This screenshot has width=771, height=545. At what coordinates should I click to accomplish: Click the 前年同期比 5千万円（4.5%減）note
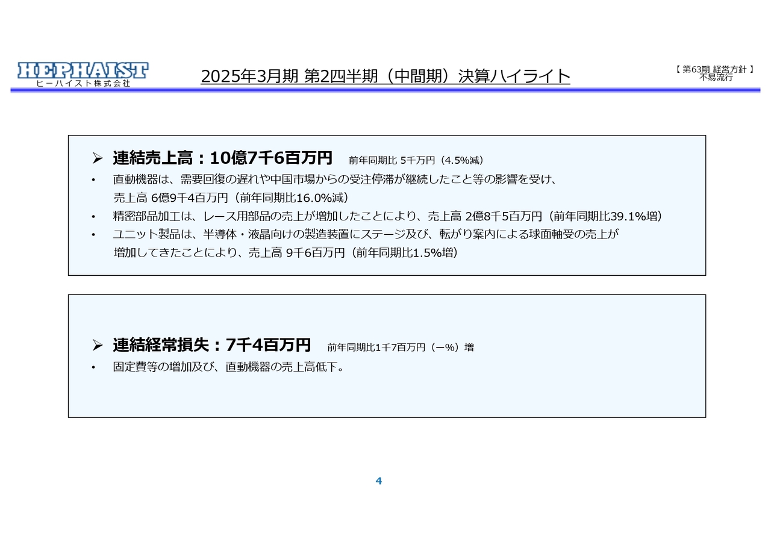[418, 160]
